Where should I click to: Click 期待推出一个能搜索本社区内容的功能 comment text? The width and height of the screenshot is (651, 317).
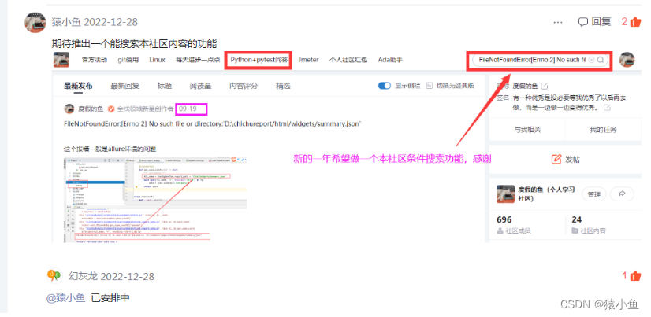134,43
